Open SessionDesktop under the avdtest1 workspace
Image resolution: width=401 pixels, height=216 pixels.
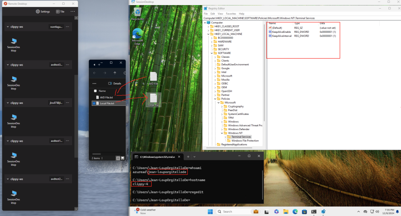click(14, 159)
